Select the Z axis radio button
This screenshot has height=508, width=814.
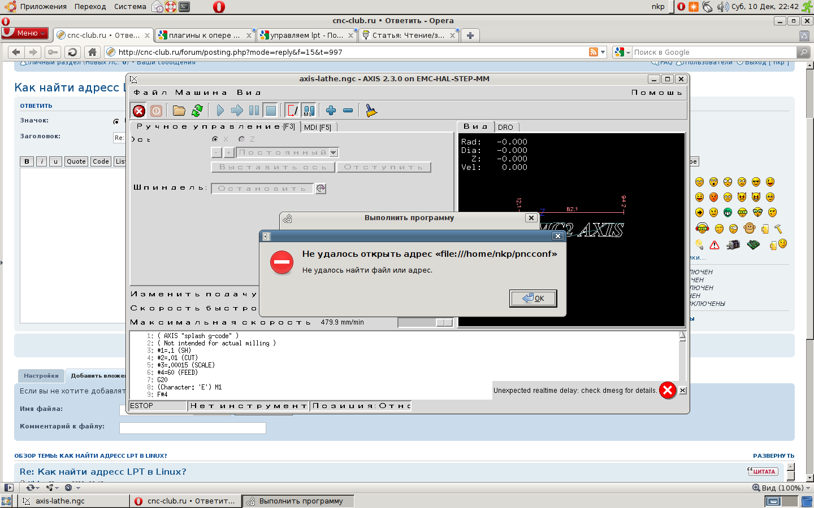[x=241, y=139]
